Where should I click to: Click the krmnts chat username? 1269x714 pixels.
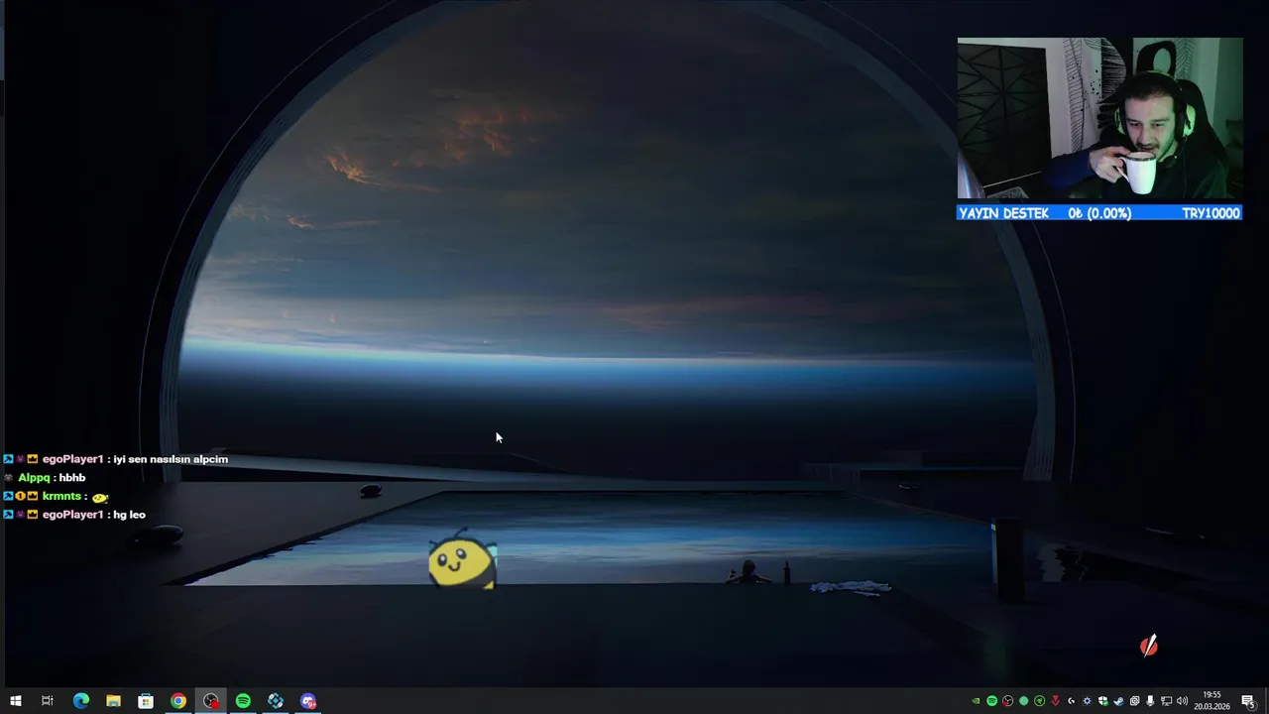[61, 496]
